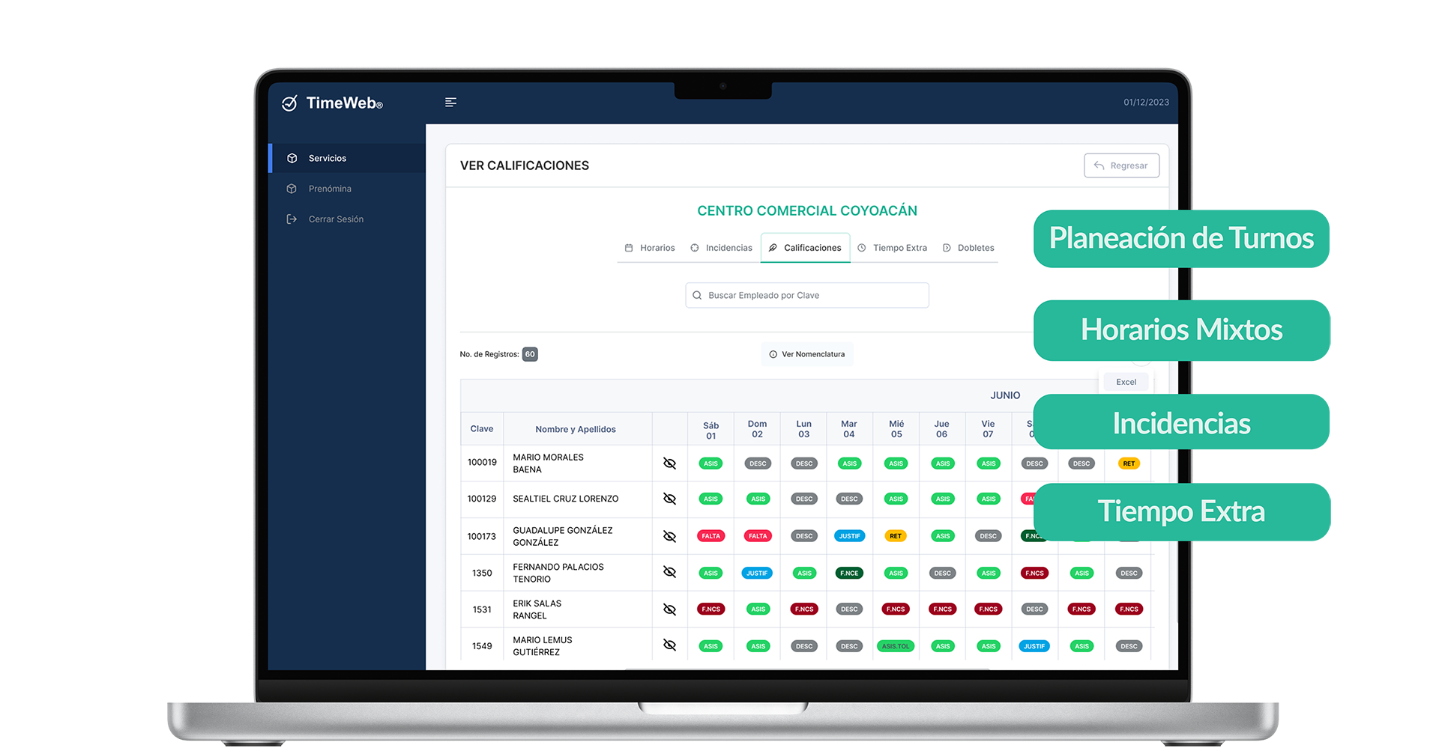
Task: Select the Servicios cube icon in sidebar
Action: pos(292,158)
